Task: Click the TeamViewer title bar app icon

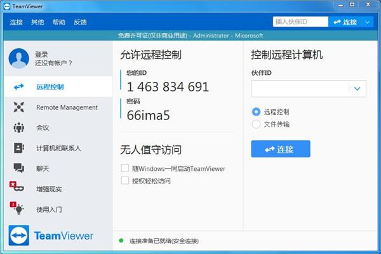Action: 7,6
